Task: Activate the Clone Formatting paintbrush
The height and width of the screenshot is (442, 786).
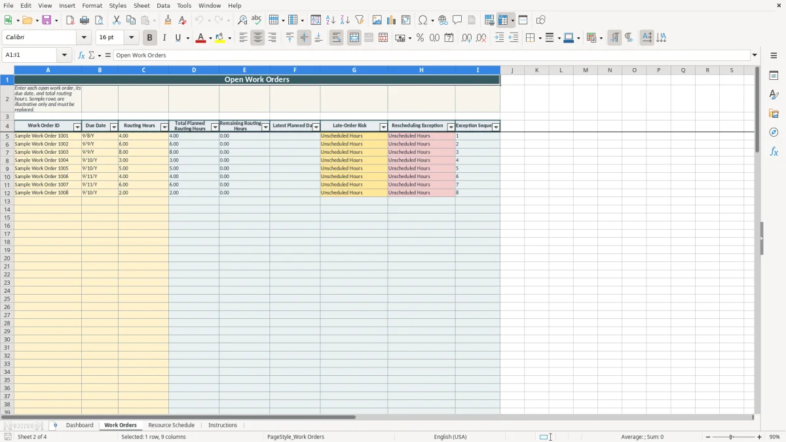Action: tap(168, 20)
